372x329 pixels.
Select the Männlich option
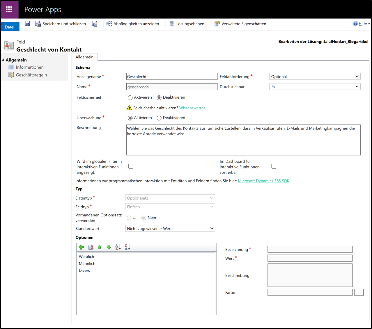pos(87,264)
